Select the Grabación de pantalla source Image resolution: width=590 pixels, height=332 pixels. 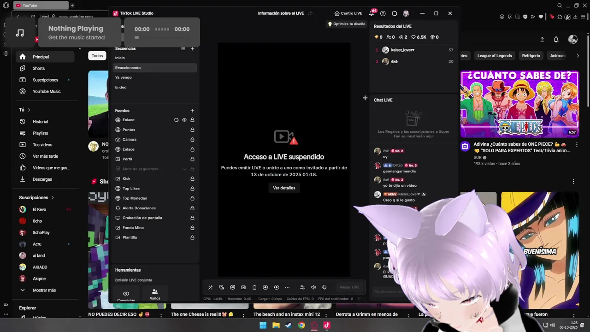point(155,218)
